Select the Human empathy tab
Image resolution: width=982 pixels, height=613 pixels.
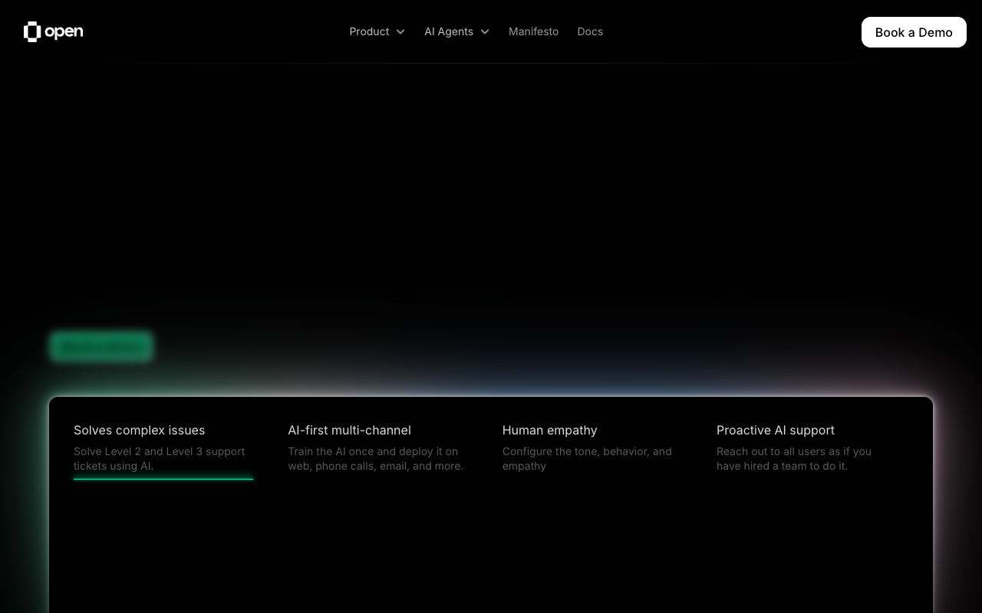tap(592, 447)
